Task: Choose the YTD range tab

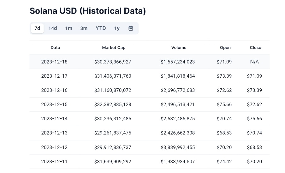Action: click(x=101, y=28)
